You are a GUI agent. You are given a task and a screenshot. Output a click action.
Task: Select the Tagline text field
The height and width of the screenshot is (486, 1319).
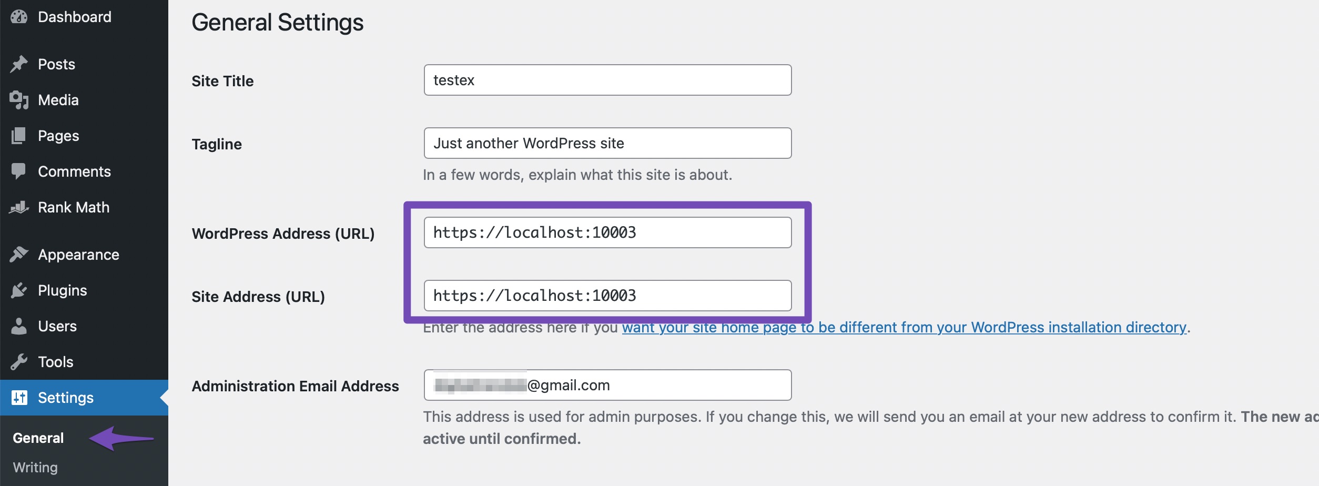pos(607,143)
